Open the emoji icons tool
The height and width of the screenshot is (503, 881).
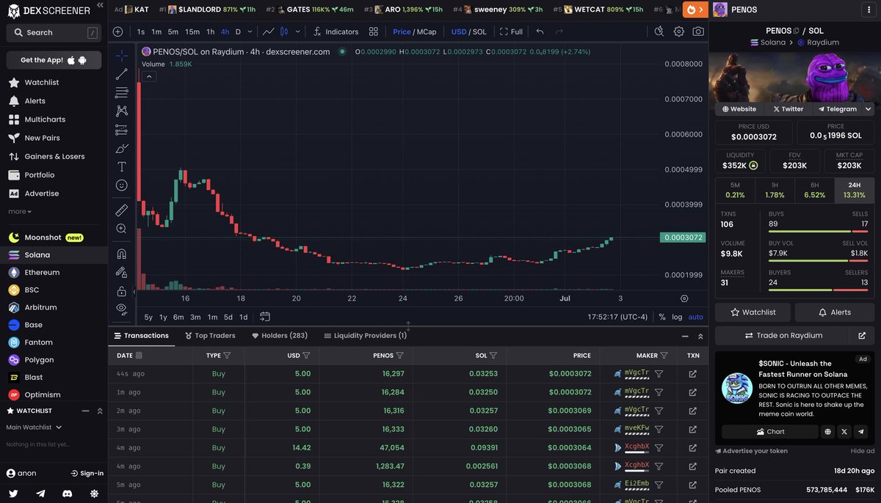point(122,186)
